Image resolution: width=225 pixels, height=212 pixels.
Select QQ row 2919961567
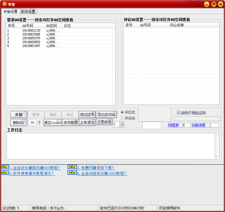60,46
